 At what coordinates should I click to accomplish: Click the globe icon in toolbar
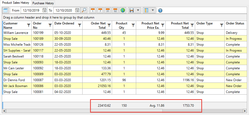click(122, 10)
